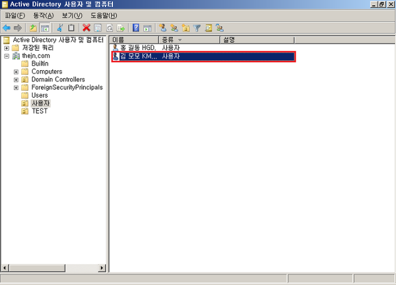The width and height of the screenshot is (396, 285).
Task: Open Help with blue question mark icon
Action: [x=136, y=28]
